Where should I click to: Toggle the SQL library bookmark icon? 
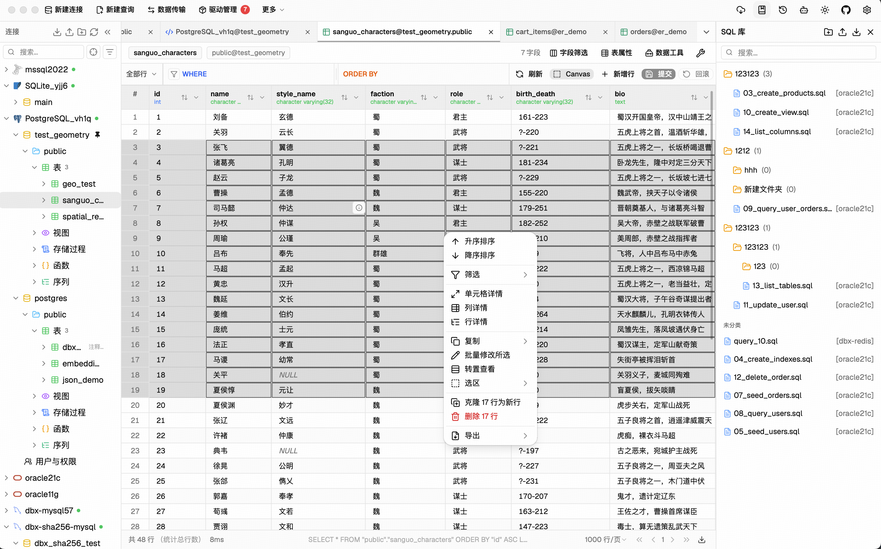[762, 10]
